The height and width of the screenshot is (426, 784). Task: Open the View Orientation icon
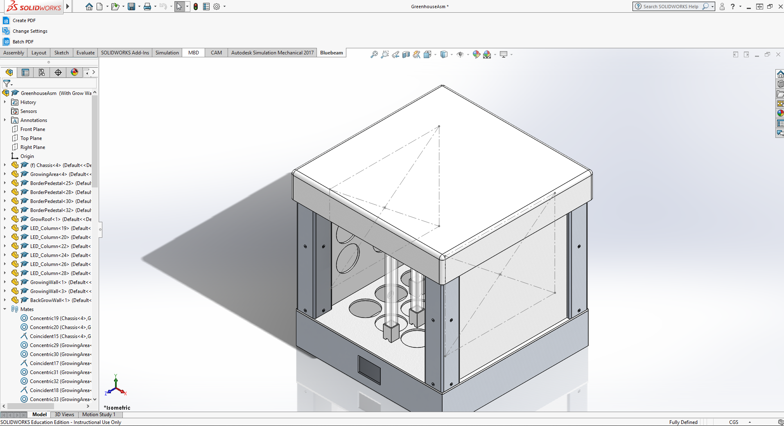coord(427,54)
